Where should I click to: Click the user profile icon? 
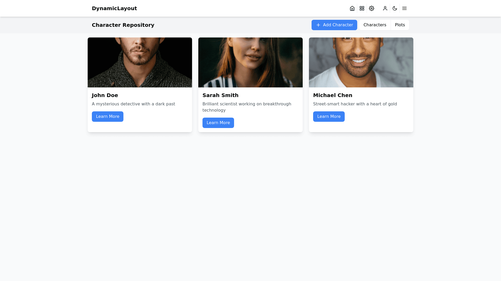[385, 8]
